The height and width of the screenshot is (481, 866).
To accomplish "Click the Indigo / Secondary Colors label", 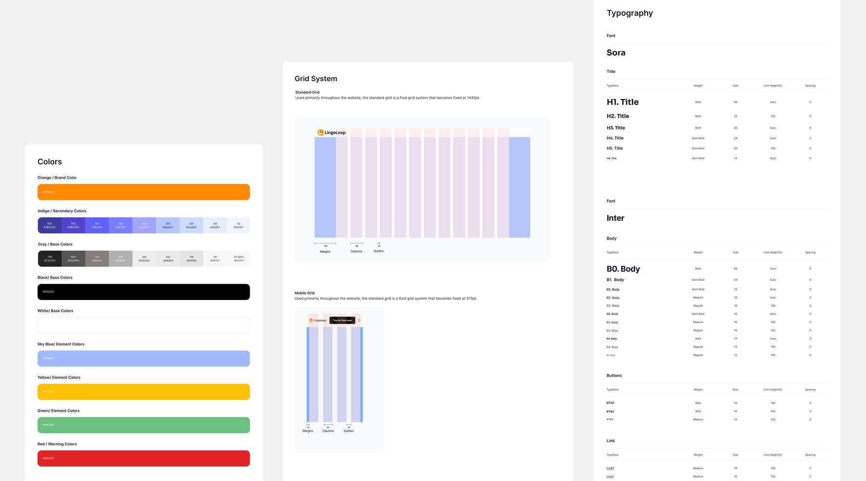I will pos(62,211).
